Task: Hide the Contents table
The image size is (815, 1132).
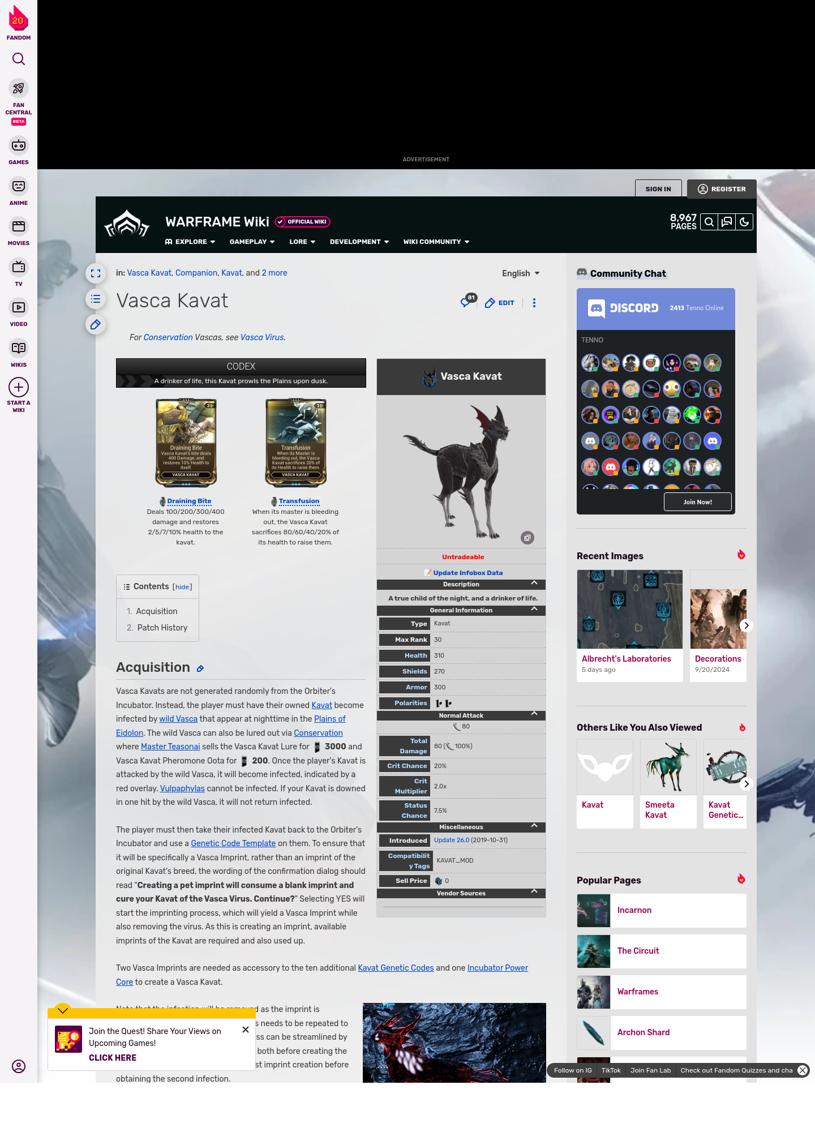Action: point(182,587)
